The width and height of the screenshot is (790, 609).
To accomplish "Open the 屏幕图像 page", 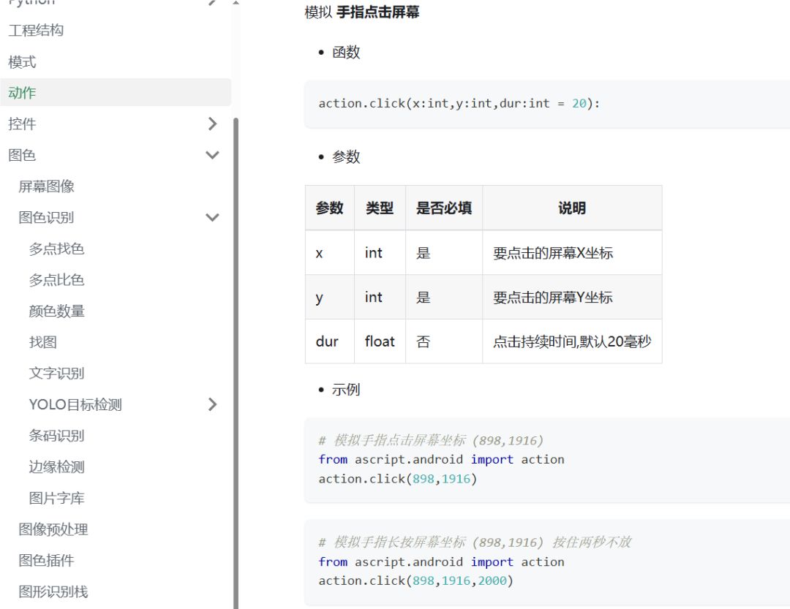I will [46, 186].
